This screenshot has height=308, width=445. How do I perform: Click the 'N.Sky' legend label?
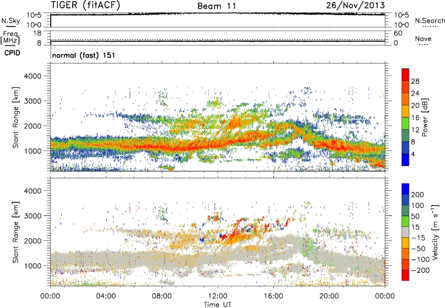11,21
